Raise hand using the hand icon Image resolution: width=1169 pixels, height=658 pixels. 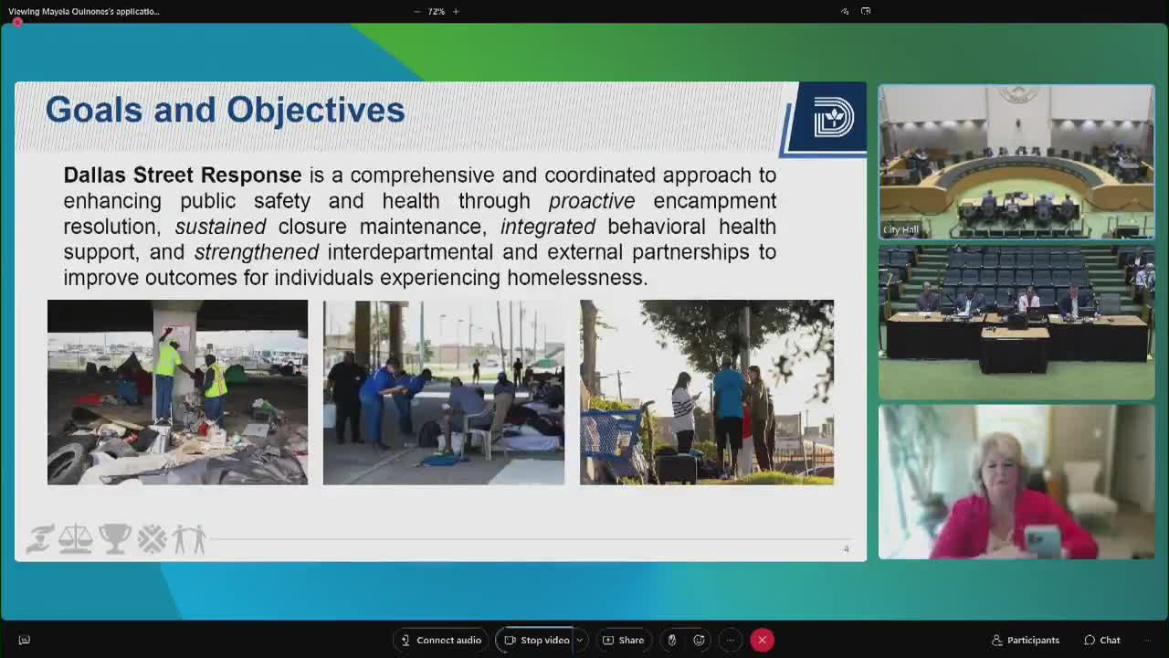671,640
